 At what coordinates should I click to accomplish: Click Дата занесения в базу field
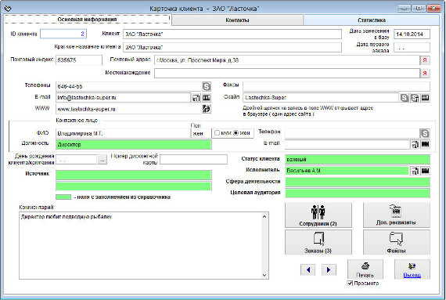click(x=412, y=34)
